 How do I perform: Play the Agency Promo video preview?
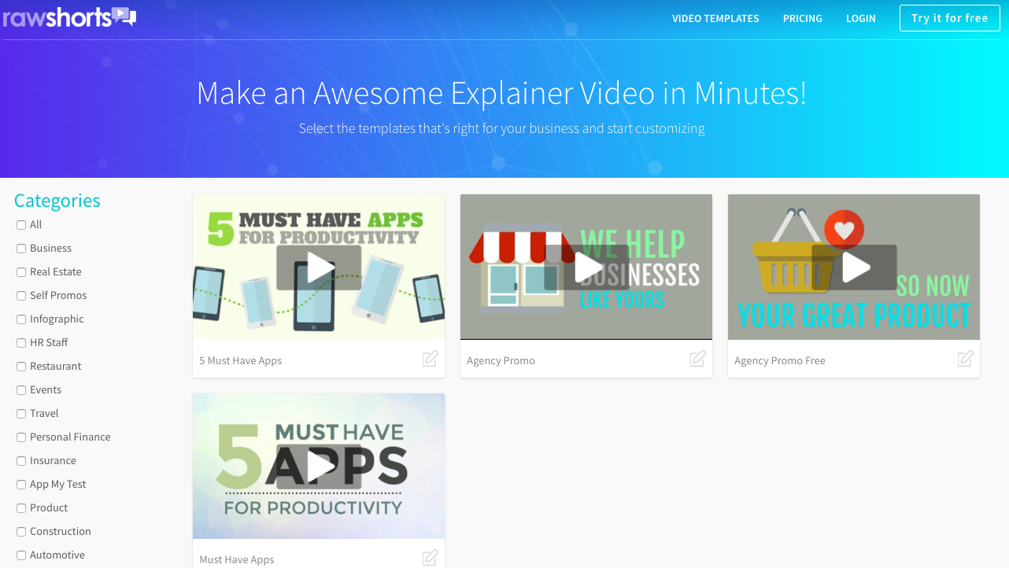coord(586,267)
